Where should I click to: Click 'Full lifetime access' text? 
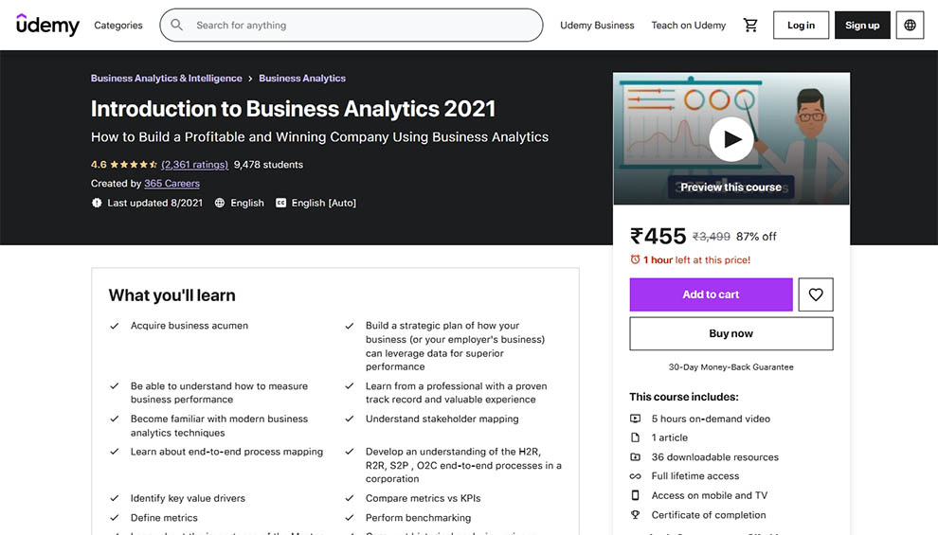[695, 476]
